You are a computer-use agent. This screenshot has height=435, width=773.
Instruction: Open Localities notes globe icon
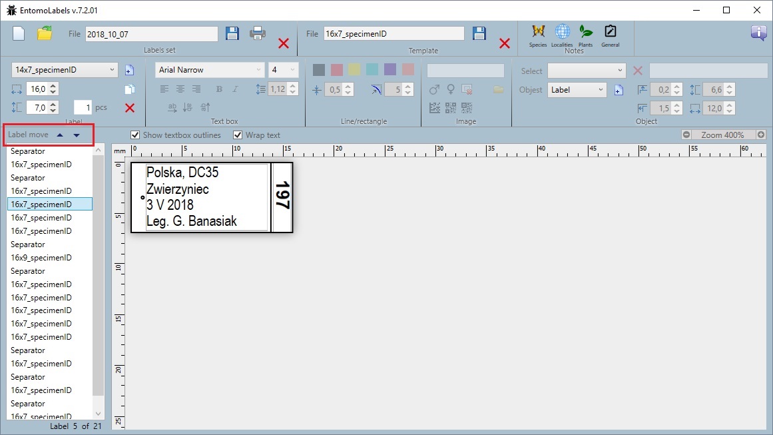[x=562, y=32]
